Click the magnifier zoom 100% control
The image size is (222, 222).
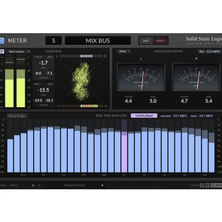pyautogui.click(x=216, y=185)
